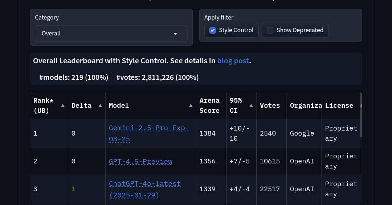Click the 95% CI cell +4/-4
Screen dimensions: 392x205
(241, 189)
